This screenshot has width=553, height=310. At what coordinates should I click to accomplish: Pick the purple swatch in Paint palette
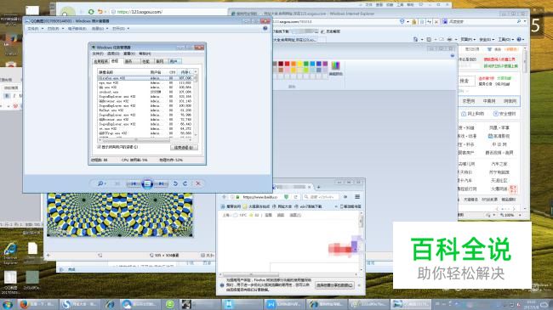pos(325,64)
